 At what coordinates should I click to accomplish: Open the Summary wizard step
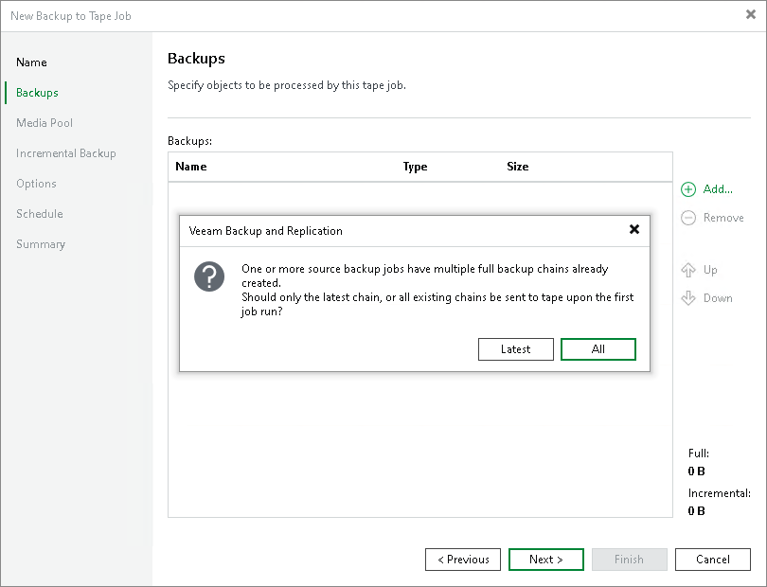point(41,244)
